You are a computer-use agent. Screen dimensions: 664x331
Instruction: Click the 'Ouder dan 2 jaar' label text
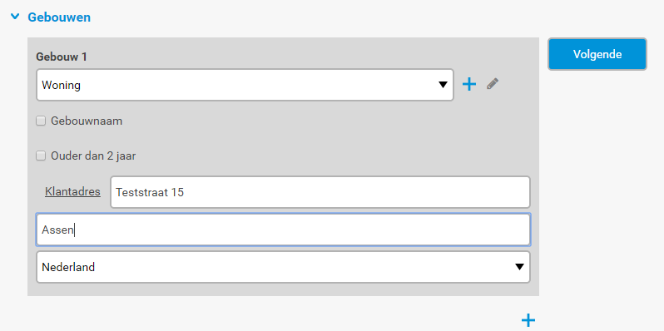click(93, 156)
